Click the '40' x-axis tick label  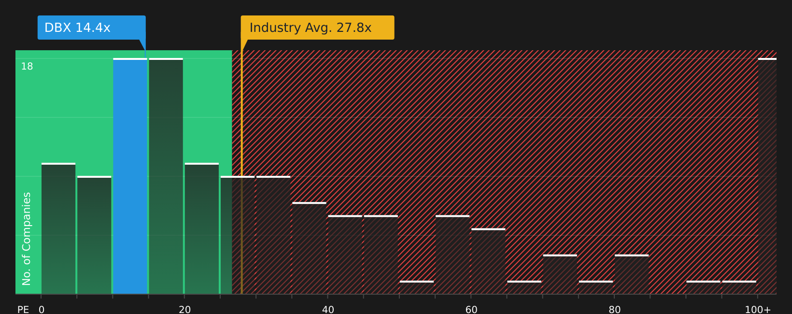[328, 310]
